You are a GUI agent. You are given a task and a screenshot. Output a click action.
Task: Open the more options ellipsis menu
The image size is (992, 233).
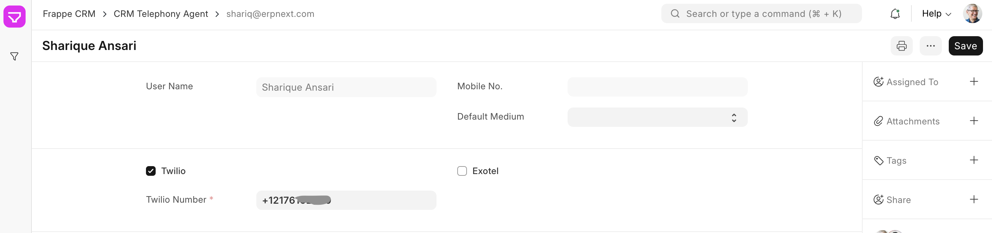931,46
